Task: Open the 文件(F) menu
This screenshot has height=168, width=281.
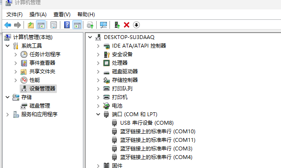Action: [x=15, y=15]
